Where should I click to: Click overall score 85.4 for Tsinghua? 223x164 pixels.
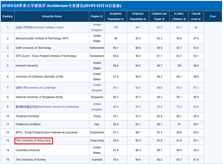pos(196,116)
